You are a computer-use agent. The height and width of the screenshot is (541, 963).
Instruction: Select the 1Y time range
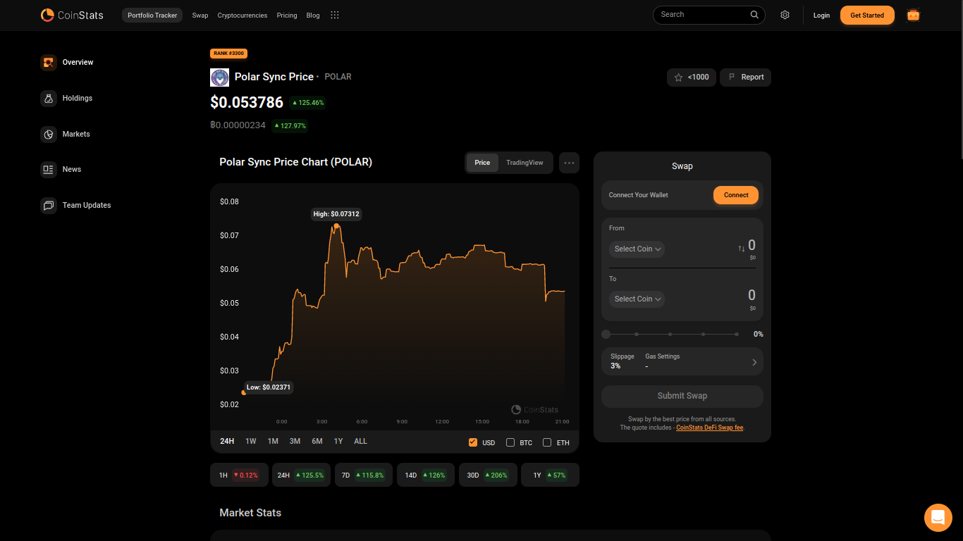pos(338,442)
